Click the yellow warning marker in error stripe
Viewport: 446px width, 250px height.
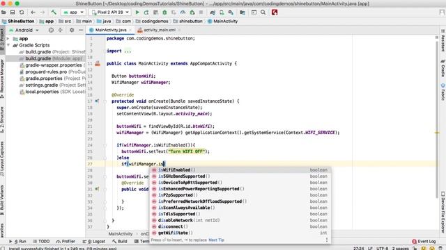pos(437,133)
